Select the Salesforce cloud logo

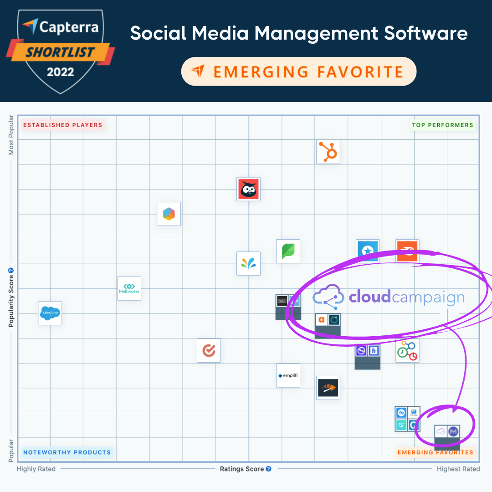pos(50,313)
